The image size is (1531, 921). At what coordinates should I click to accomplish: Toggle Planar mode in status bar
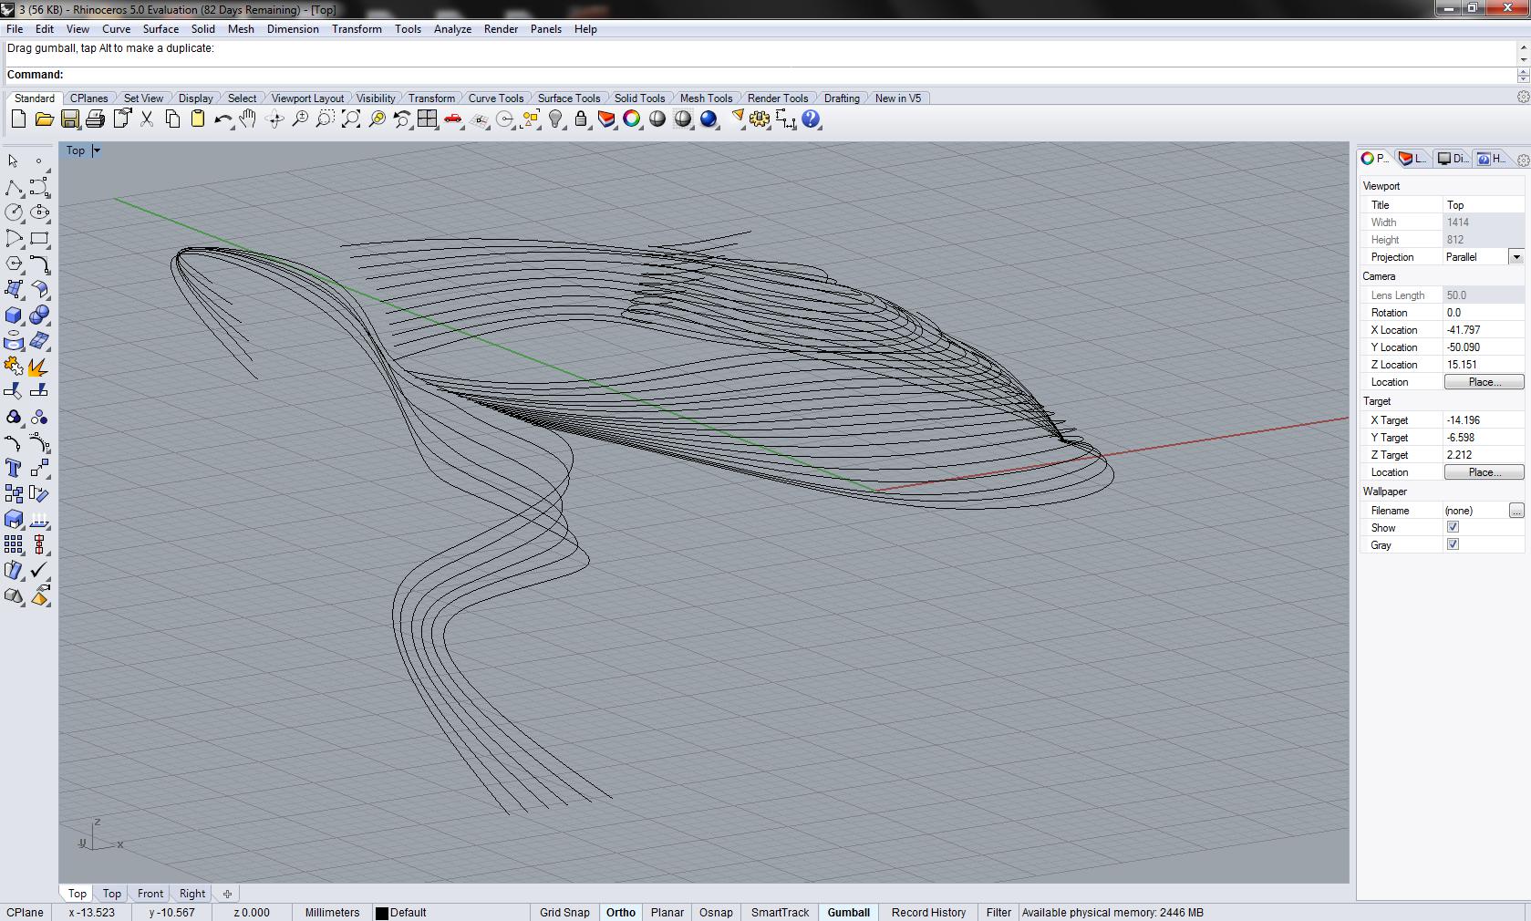(667, 912)
